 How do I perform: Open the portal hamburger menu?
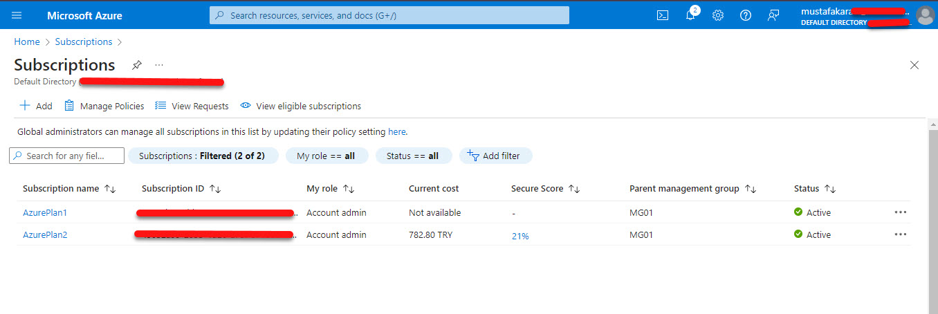point(17,15)
